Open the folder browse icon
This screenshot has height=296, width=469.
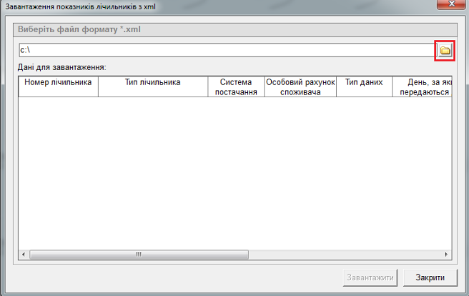445,51
